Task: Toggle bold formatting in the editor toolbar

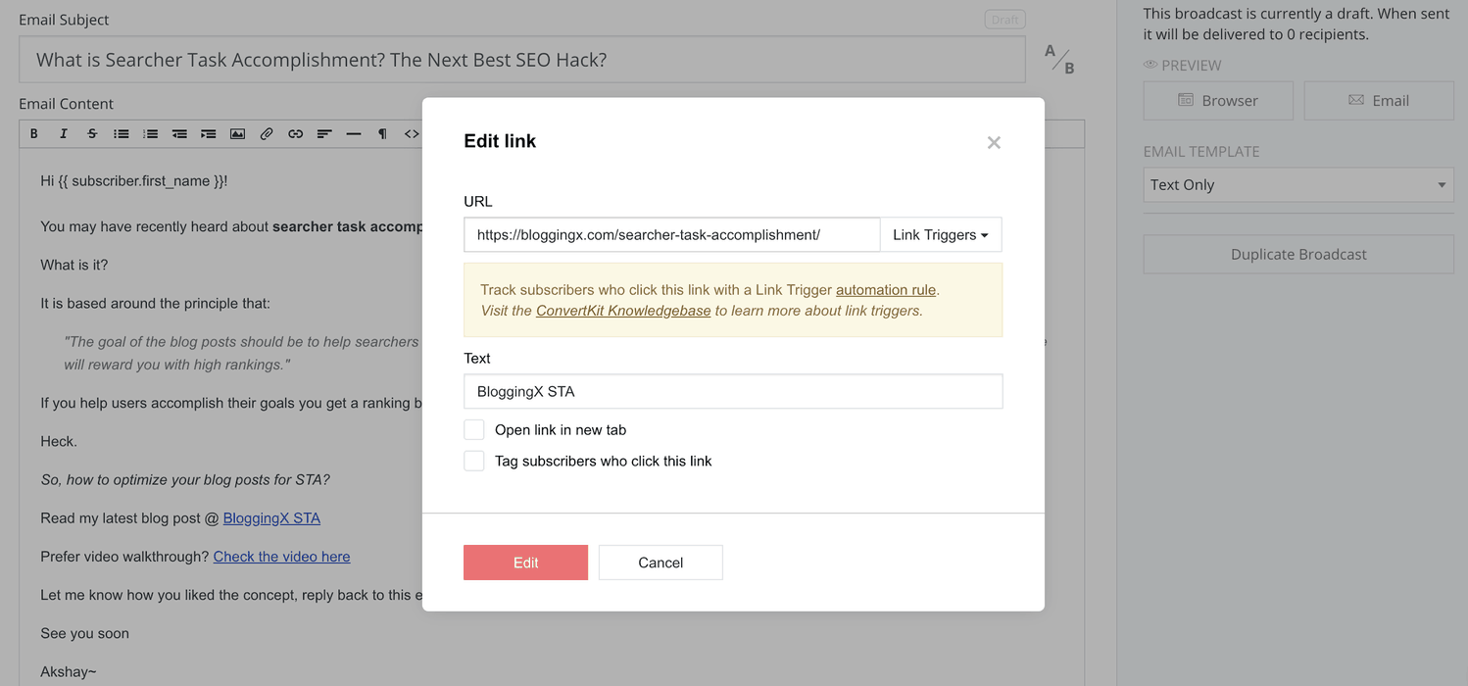Action: click(34, 133)
